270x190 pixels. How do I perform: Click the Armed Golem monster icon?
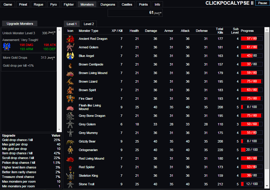click(70, 47)
